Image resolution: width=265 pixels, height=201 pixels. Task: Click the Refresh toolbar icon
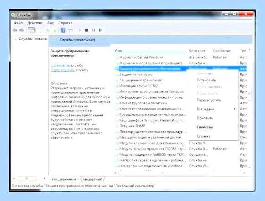(47, 31)
